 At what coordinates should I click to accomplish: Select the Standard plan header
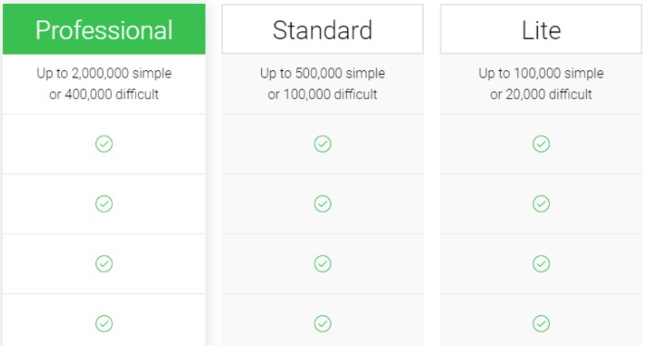[x=323, y=30]
